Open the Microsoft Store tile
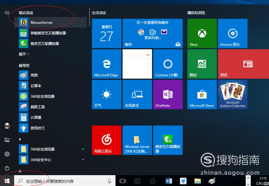This screenshot has width=269, height=186. coord(202,95)
